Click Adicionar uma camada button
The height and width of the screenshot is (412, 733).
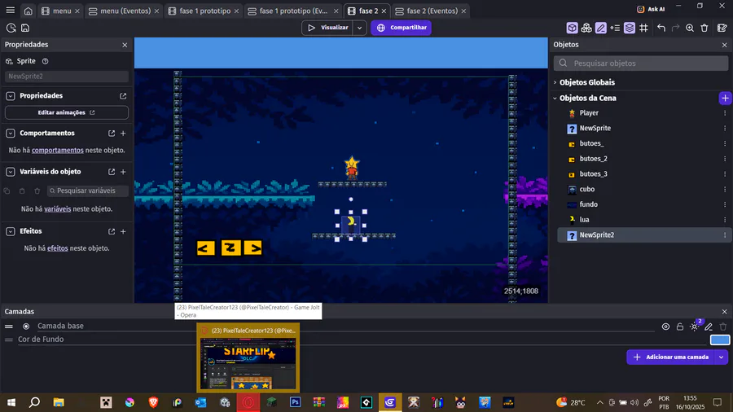pyautogui.click(x=671, y=357)
